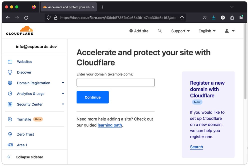Click the Area 1 envelope icon
Image resolution: width=250 pixels, height=168 pixels.
(10, 145)
